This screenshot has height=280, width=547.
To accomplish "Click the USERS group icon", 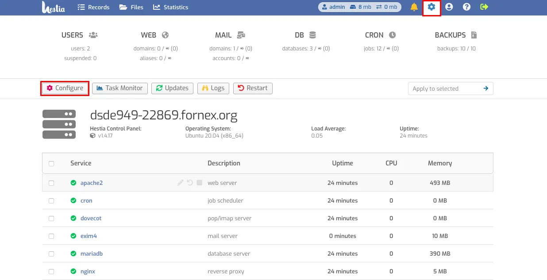I will click(x=93, y=35).
